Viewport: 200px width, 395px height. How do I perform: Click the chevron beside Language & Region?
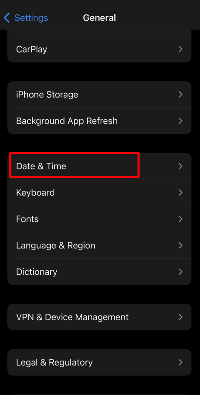click(x=180, y=245)
